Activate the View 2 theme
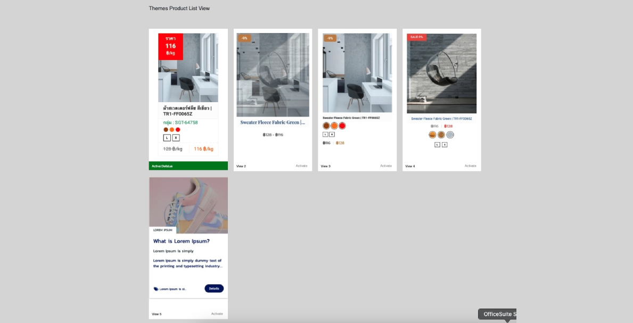 (x=301, y=166)
